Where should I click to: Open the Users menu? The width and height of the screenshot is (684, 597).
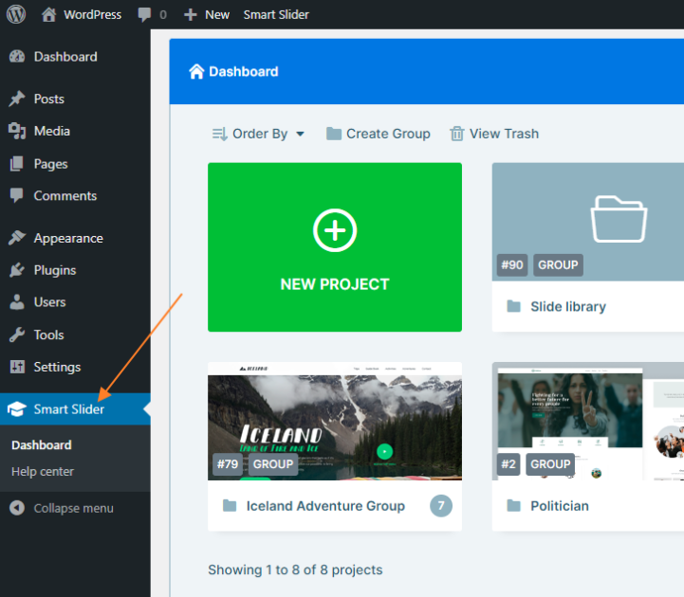pos(75,302)
